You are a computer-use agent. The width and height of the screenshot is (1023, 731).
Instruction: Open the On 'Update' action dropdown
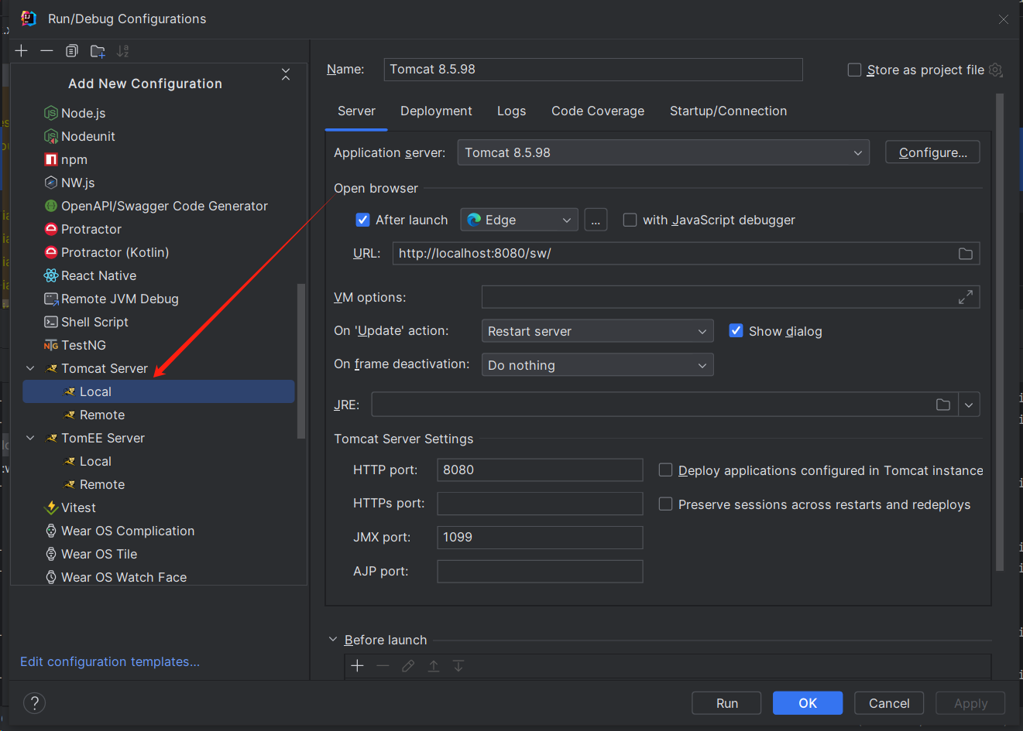[598, 331]
